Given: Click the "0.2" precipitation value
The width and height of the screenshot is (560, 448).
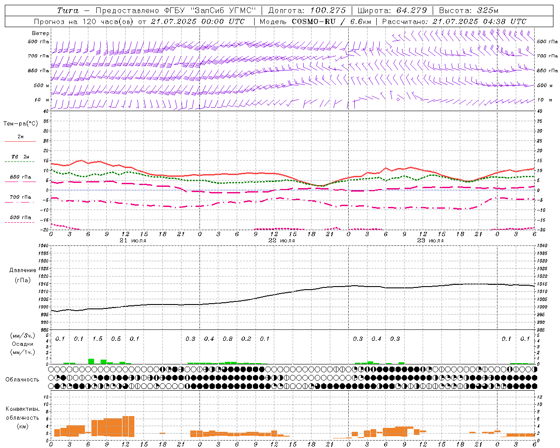Looking at the screenshot, I should (x=246, y=339).
